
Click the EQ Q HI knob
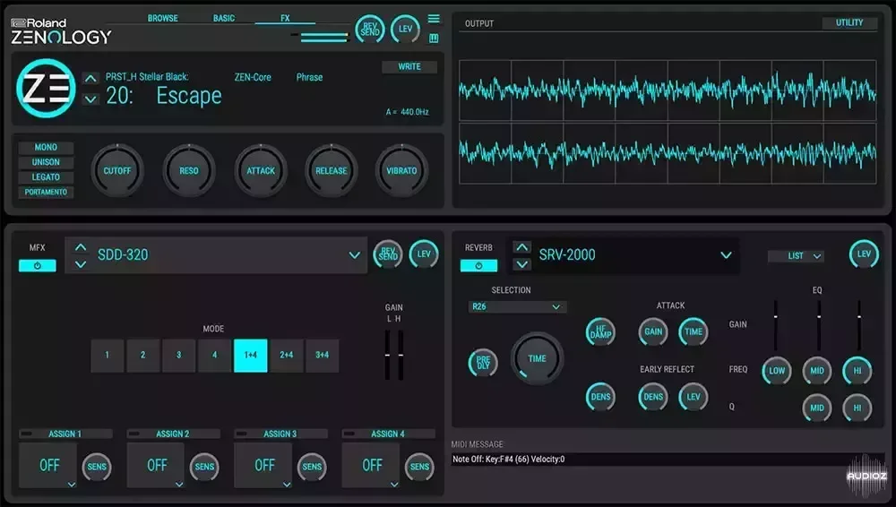(857, 408)
